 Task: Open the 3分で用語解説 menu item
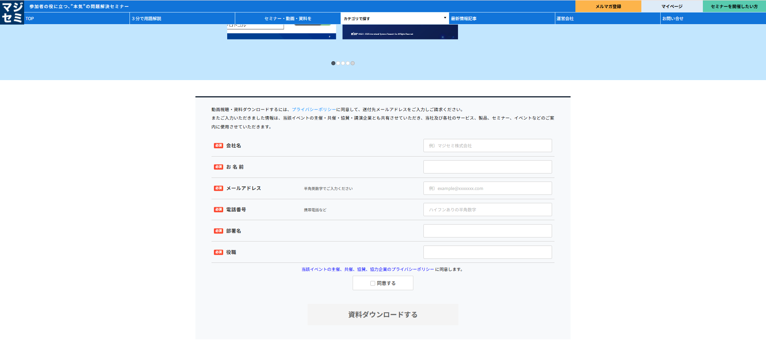coord(147,19)
